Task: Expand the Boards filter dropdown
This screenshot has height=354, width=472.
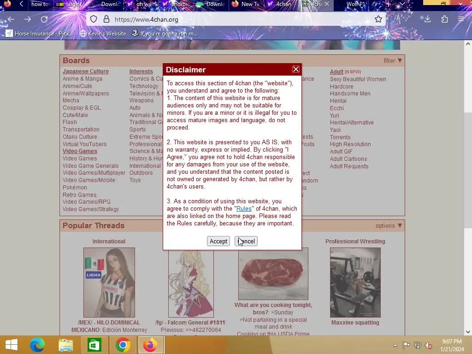Action: click(393, 60)
